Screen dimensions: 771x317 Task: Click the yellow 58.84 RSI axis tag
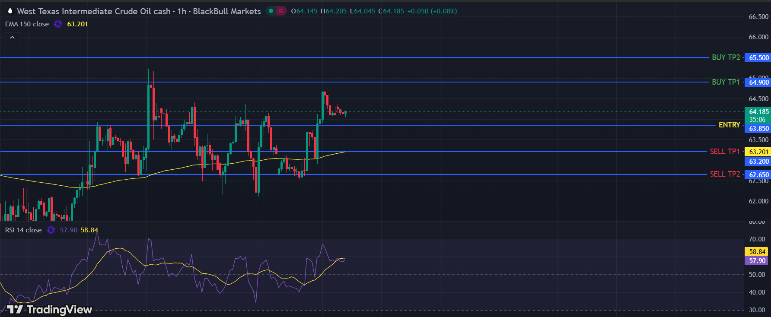pyautogui.click(x=757, y=251)
